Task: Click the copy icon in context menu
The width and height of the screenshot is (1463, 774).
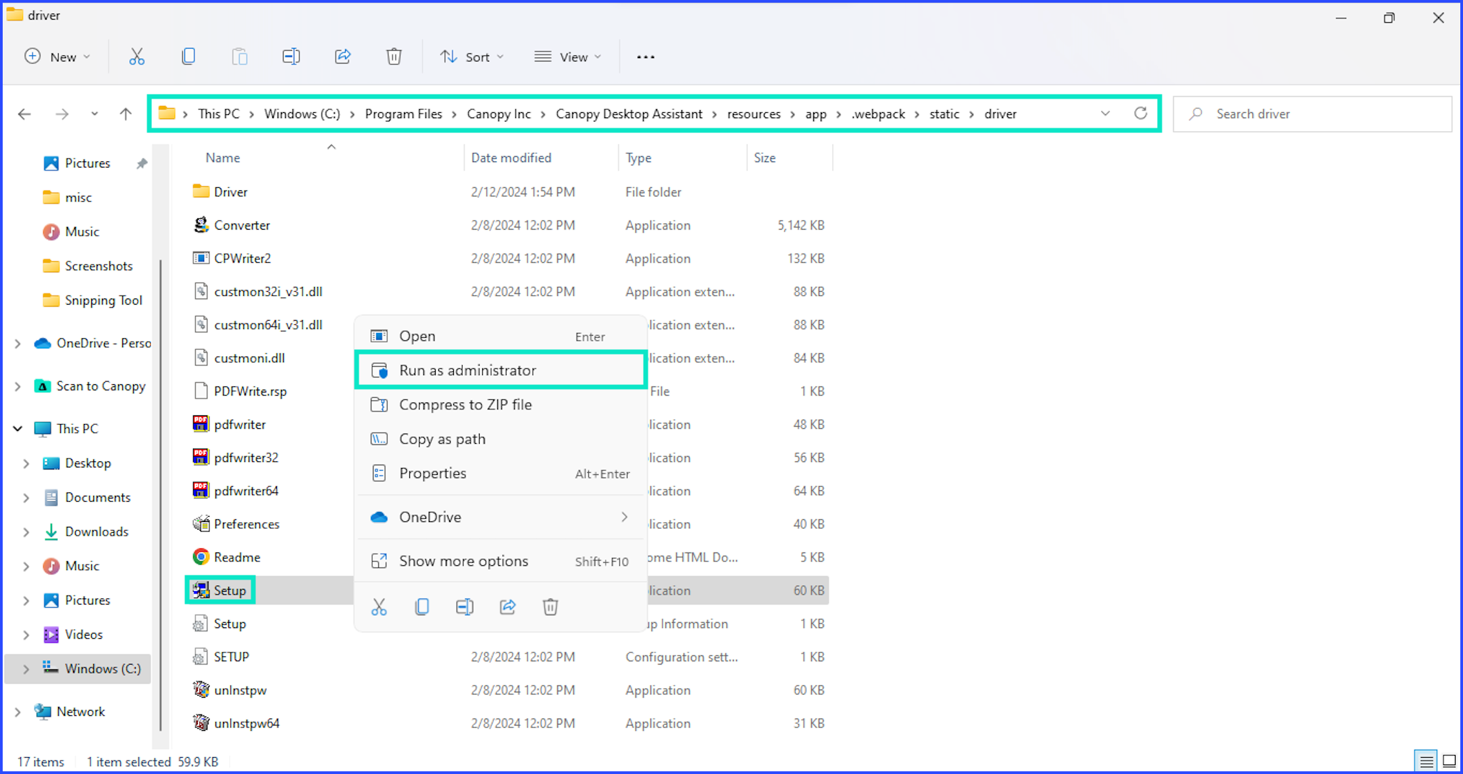Action: tap(422, 607)
